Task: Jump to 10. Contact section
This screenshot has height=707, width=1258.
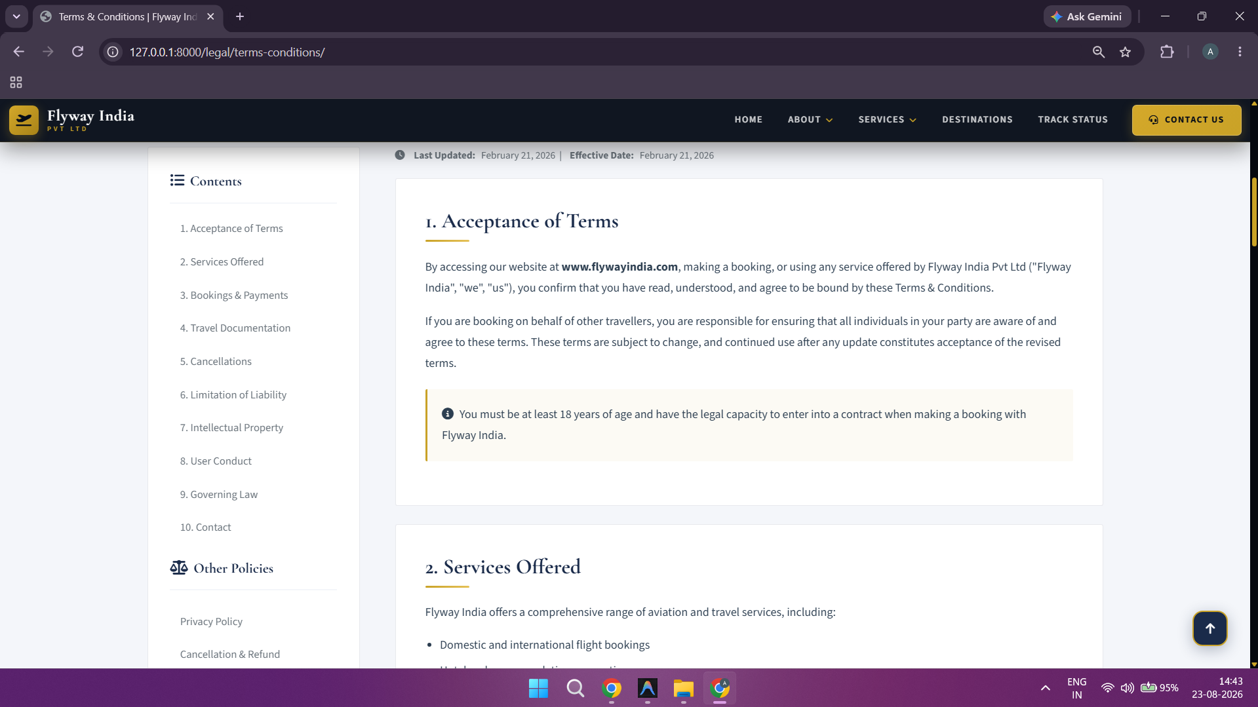Action: [x=205, y=527]
